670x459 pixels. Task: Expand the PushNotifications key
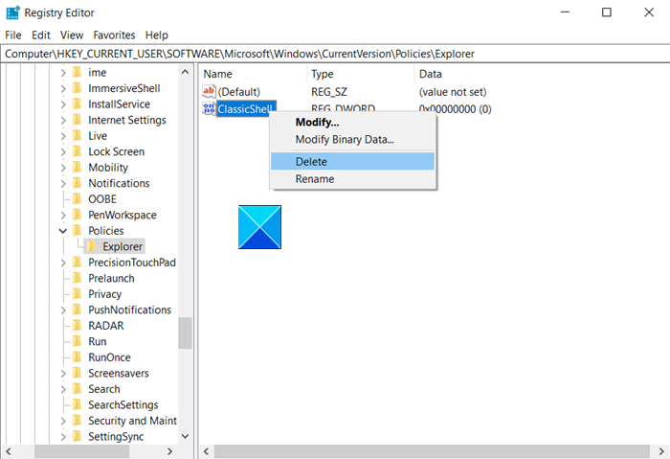click(x=63, y=310)
